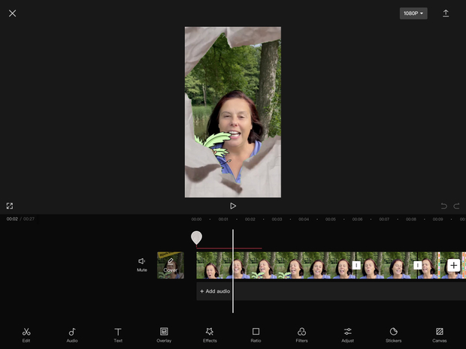Image resolution: width=466 pixels, height=349 pixels.
Task: Open the Edit scissors tool
Action: click(x=26, y=335)
